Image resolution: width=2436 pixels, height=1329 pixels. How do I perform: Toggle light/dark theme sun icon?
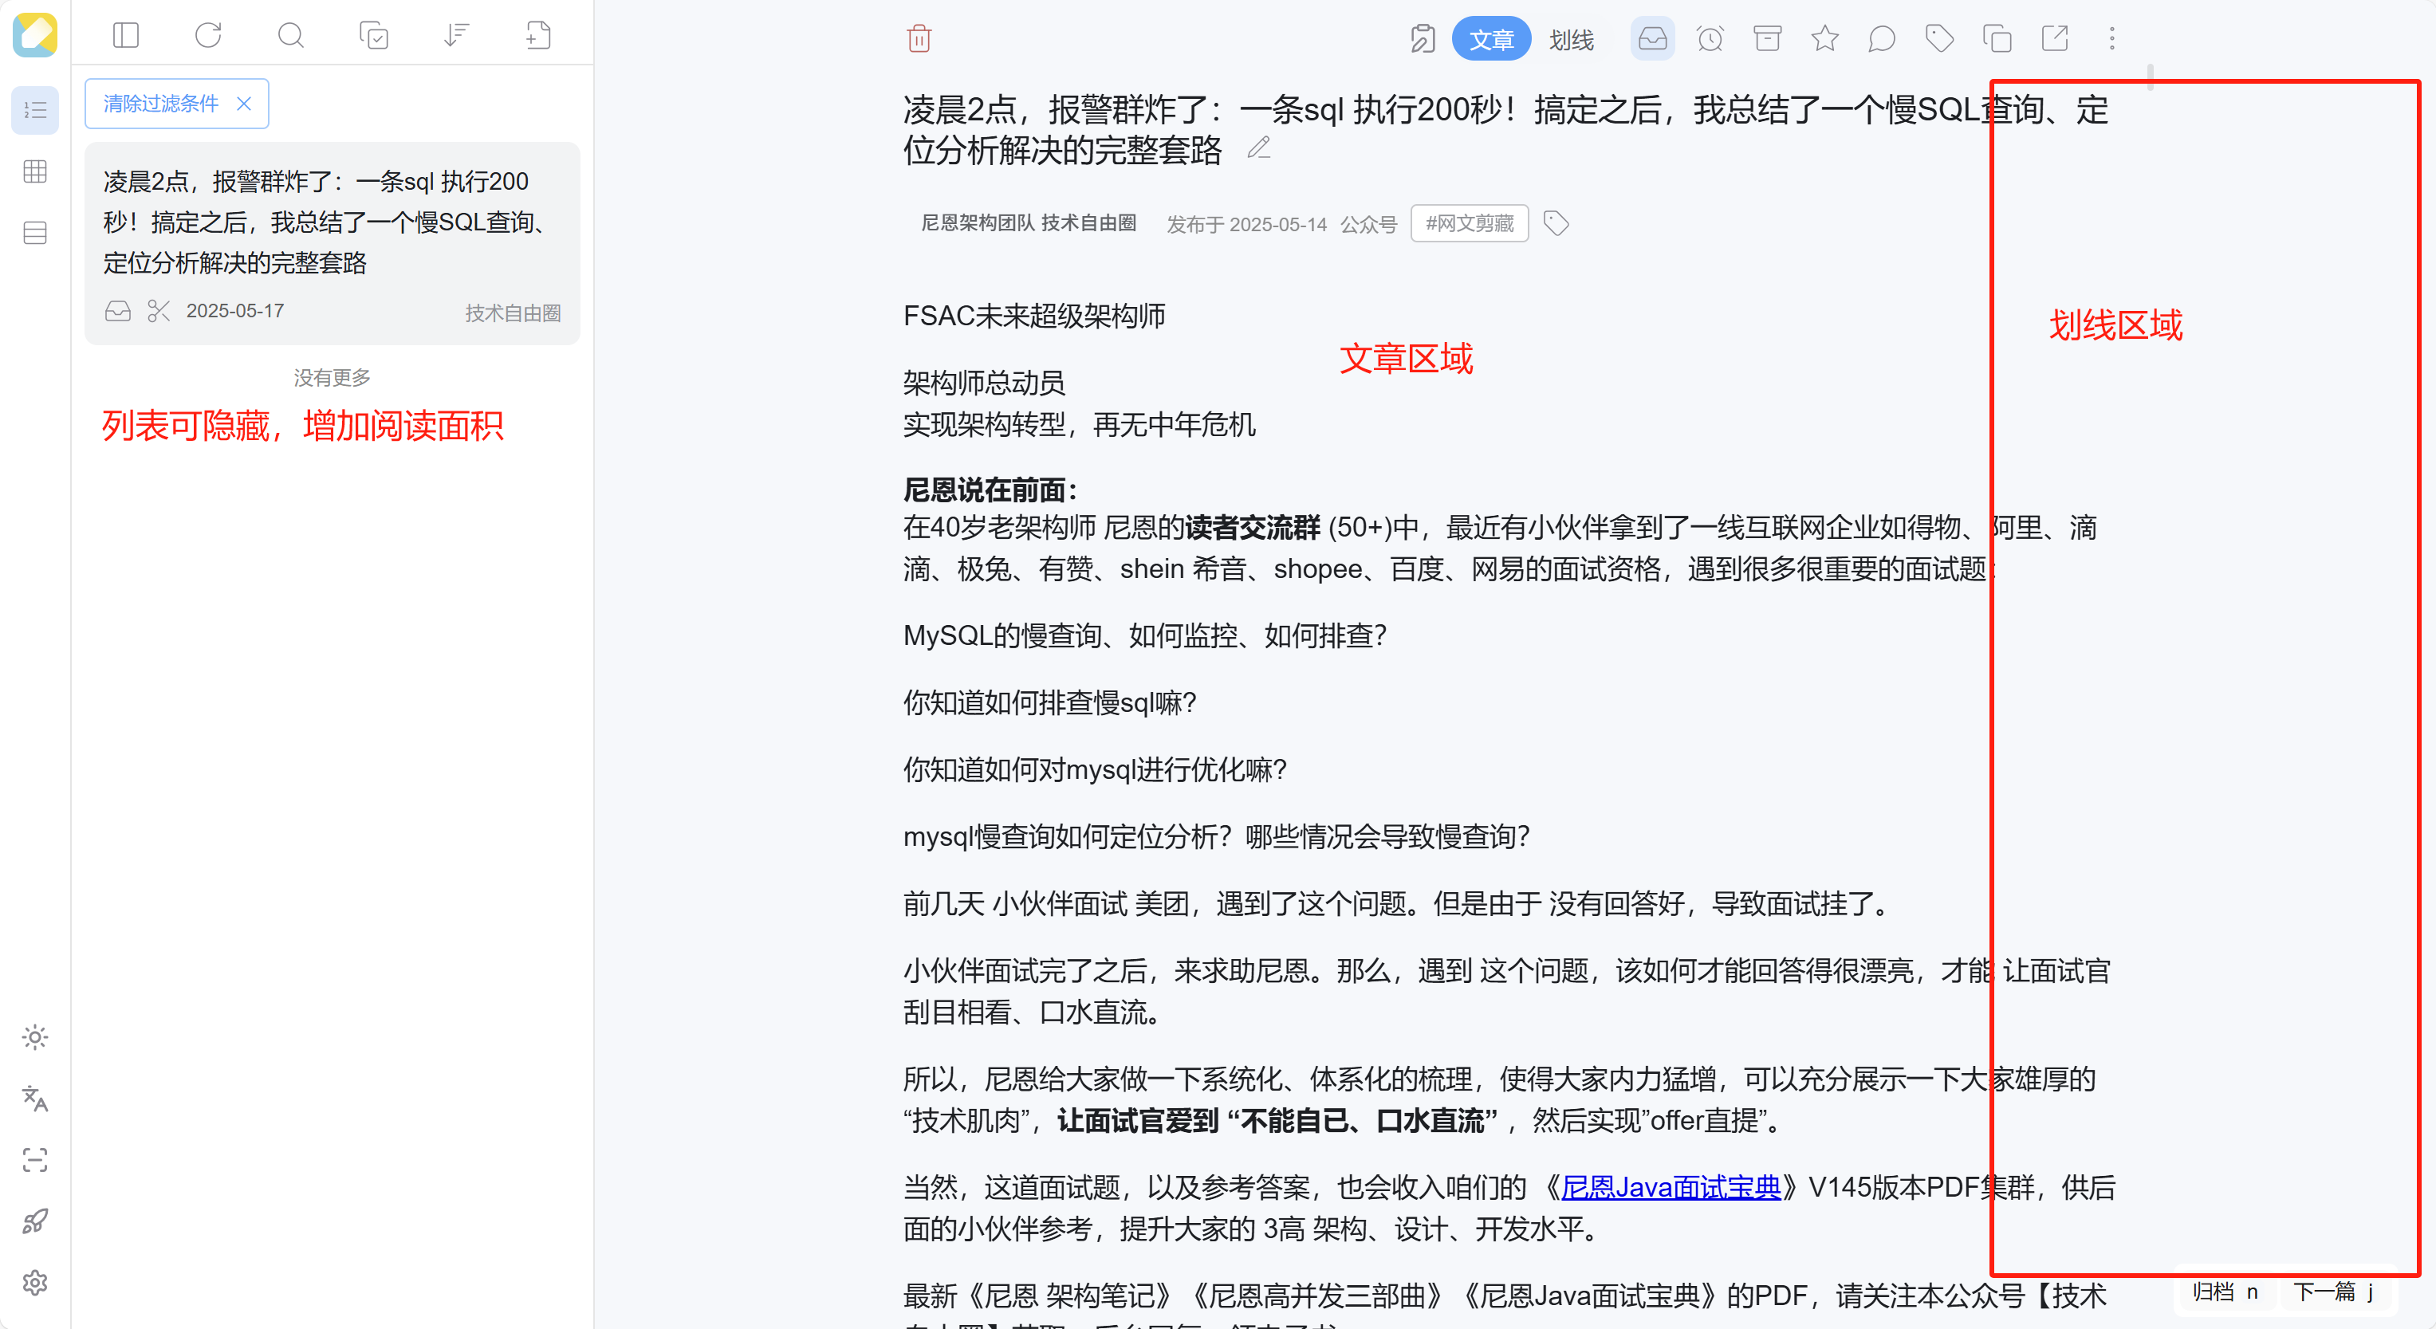(x=35, y=1037)
